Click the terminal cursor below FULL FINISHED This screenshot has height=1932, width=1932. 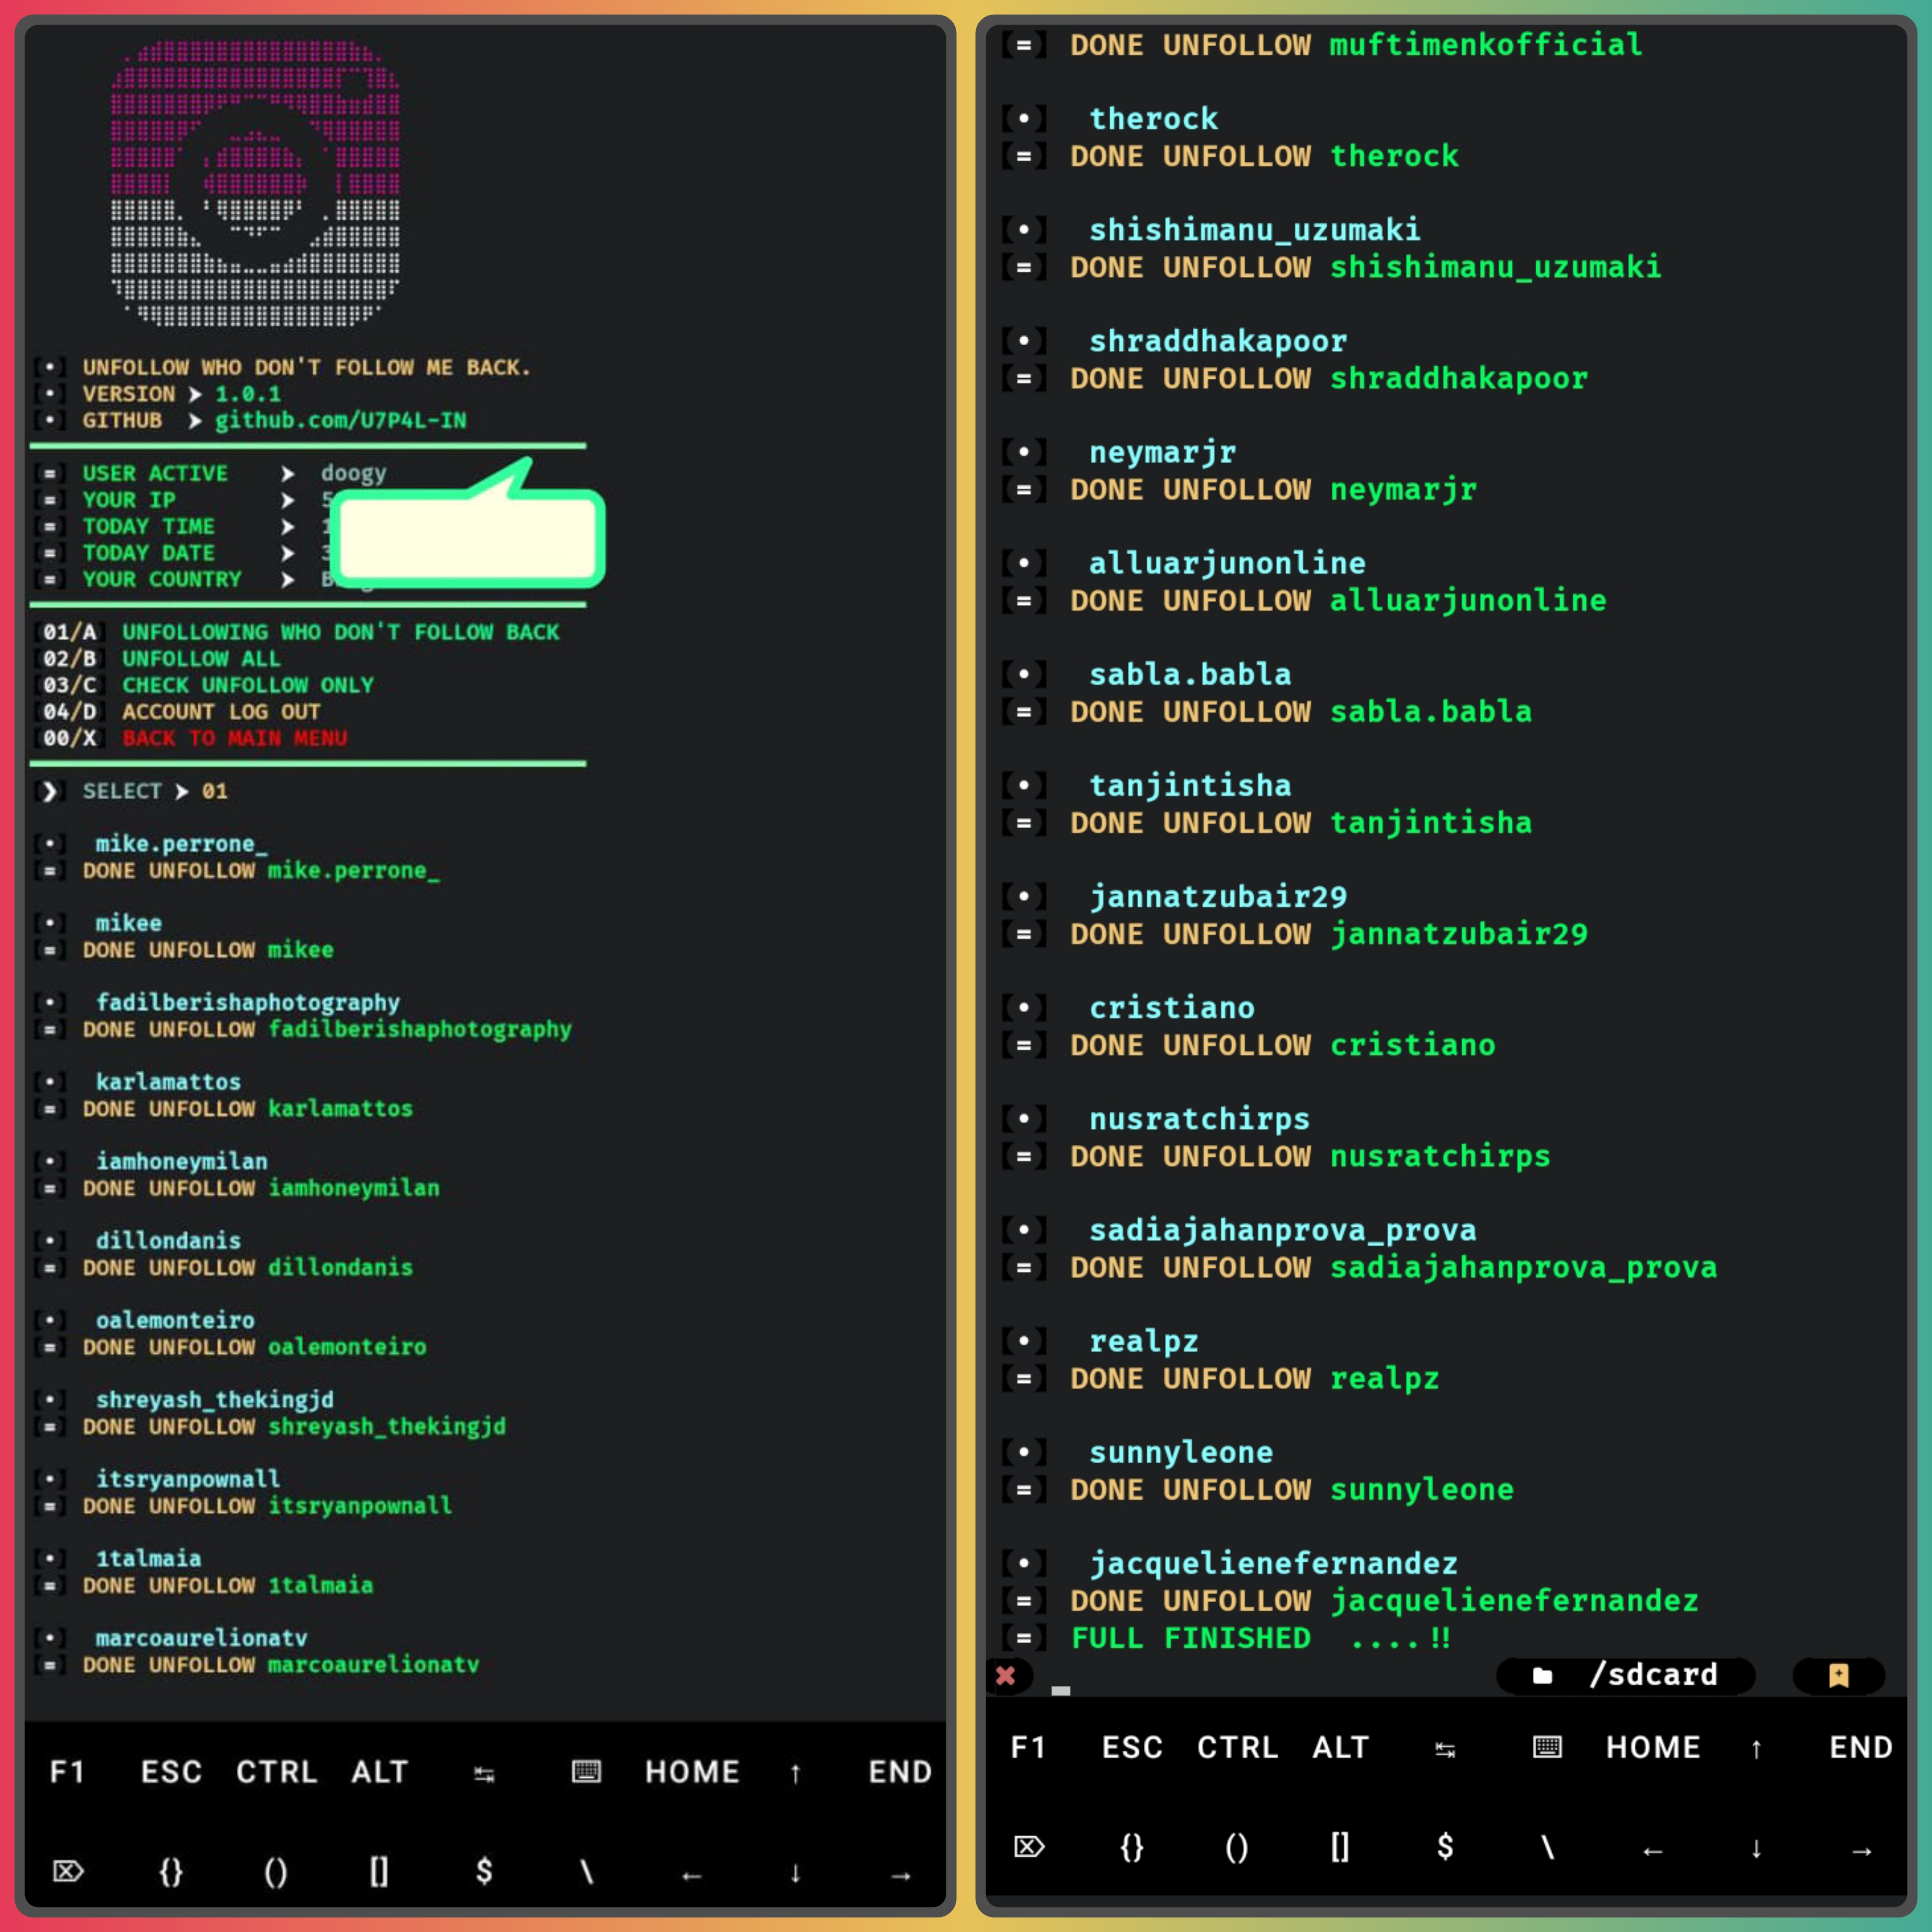[x=1061, y=1691]
